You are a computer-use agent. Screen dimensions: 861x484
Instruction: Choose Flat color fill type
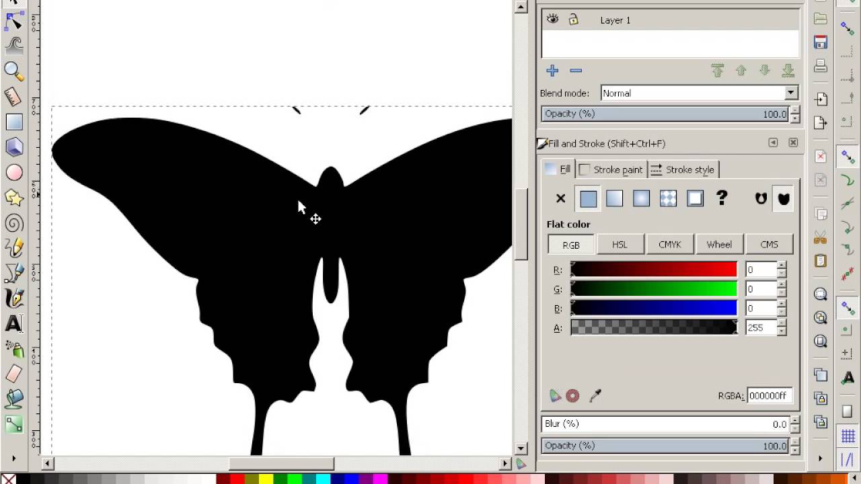tap(588, 198)
